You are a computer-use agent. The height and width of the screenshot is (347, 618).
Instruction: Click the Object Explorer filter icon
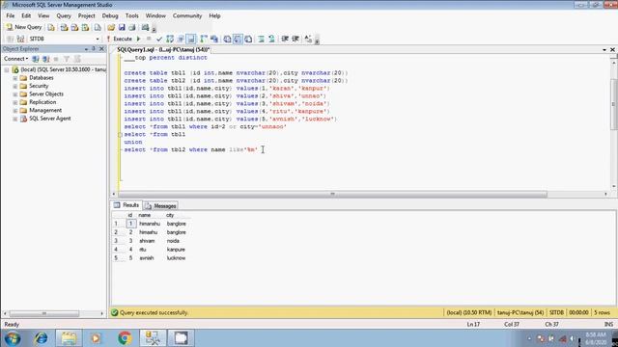(67, 59)
